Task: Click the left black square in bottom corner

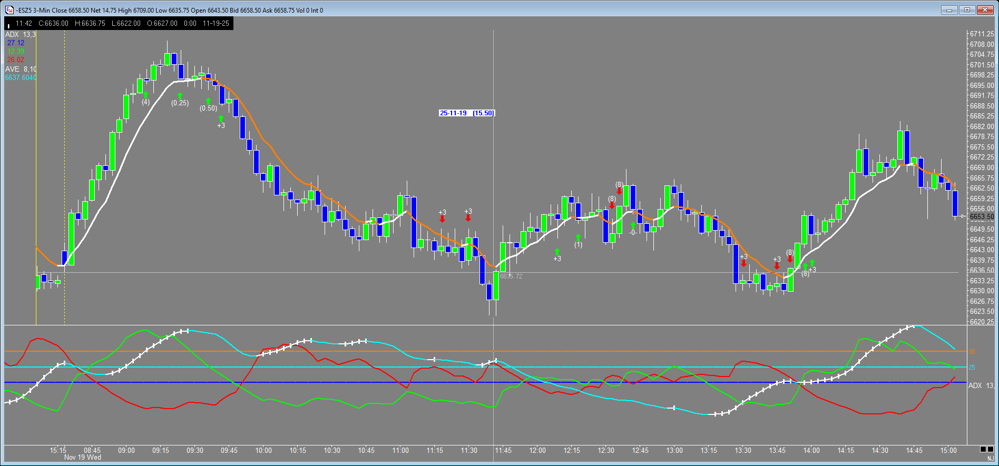Action: click(983, 449)
